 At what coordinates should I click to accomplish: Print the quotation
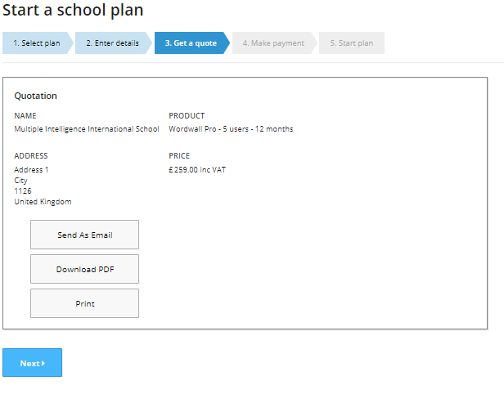coord(85,303)
